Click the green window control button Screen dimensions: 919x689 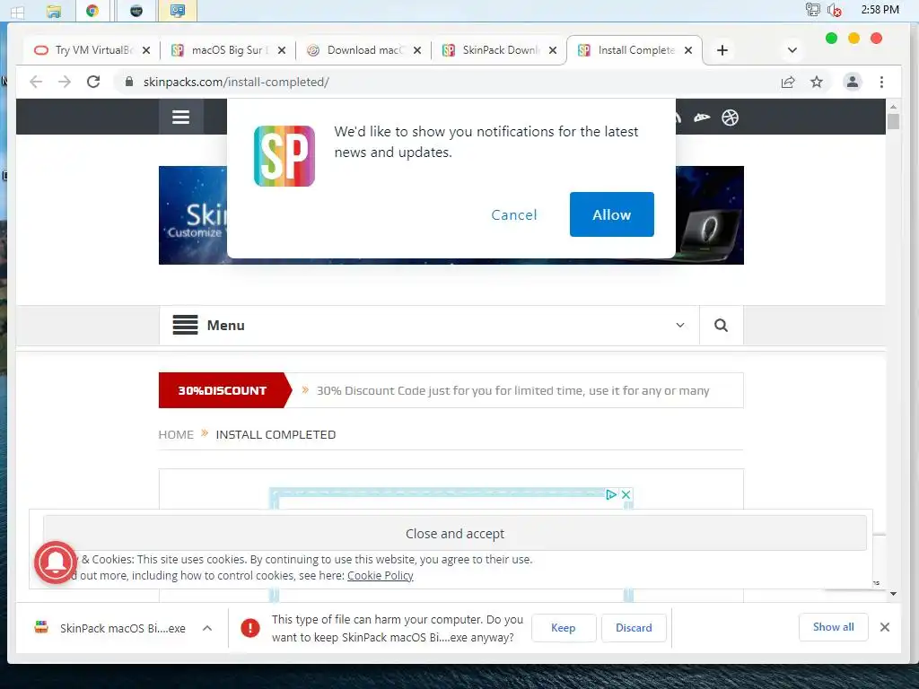pos(831,38)
